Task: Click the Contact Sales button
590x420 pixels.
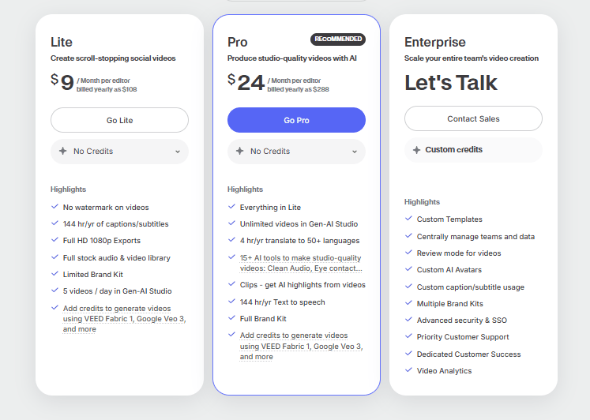Action: (x=473, y=118)
